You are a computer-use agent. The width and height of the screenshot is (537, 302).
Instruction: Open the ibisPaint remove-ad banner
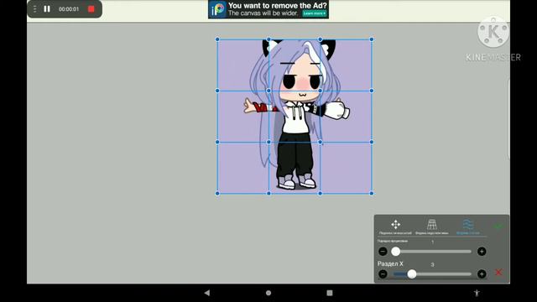pos(268,9)
